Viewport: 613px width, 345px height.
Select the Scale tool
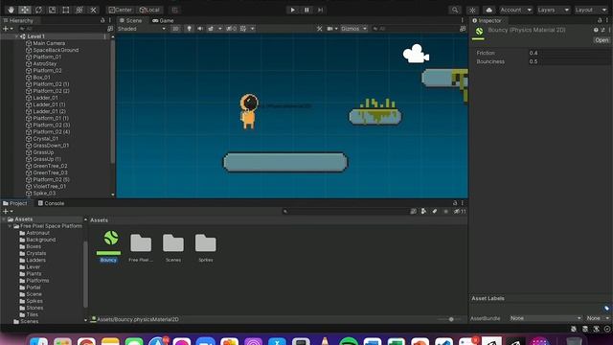tap(52, 10)
